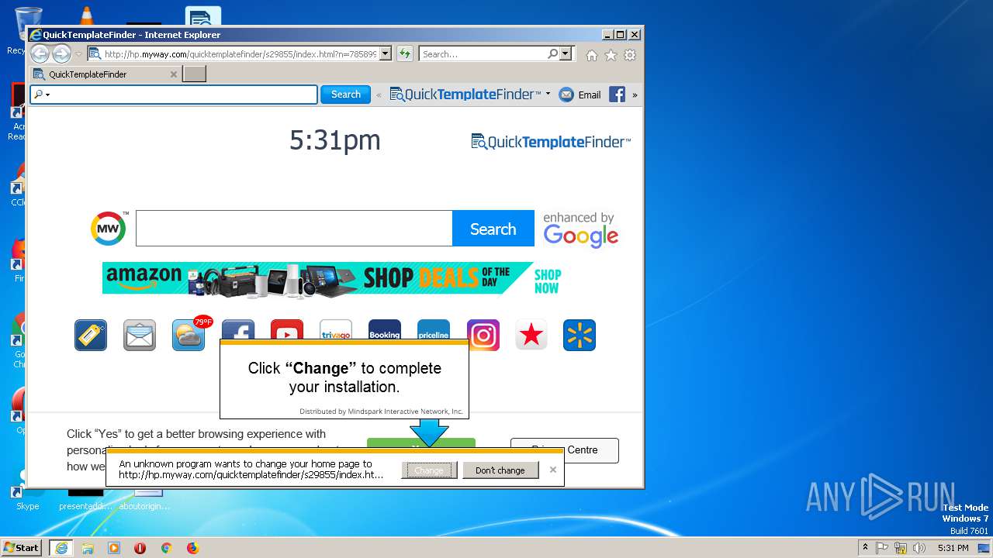Close the QuickTemplateFinder tab
993x558 pixels.
tap(173, 74)
